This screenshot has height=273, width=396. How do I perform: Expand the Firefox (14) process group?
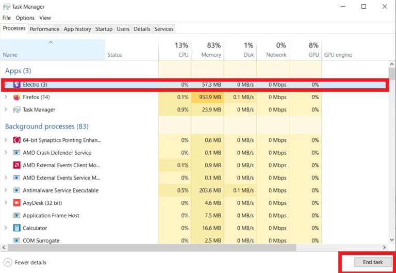[x=6, y=97]
